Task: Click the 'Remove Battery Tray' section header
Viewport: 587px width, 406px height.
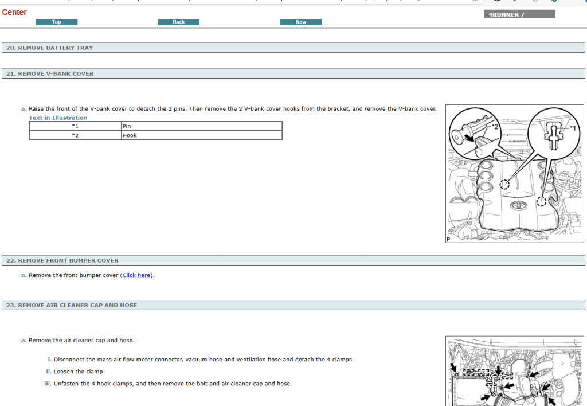Action: point(49,48)
